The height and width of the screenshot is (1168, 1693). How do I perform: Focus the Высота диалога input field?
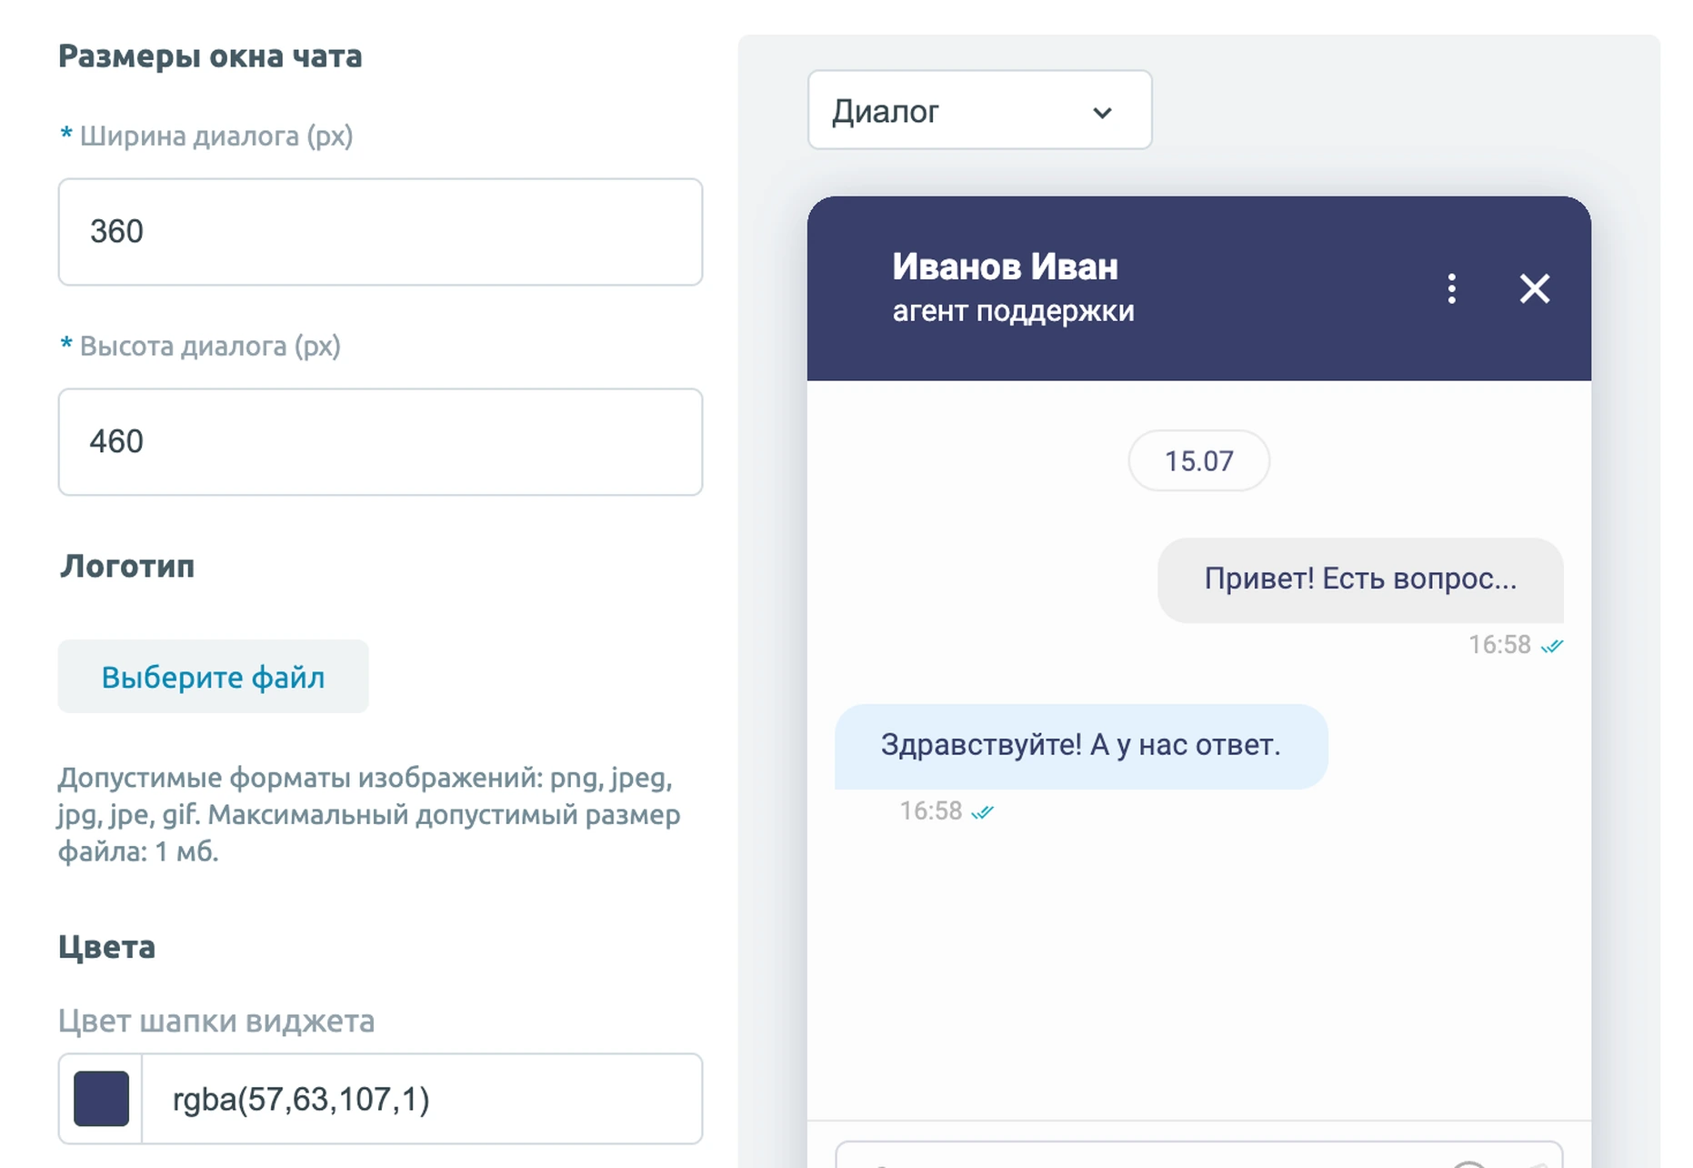(380, 442)
